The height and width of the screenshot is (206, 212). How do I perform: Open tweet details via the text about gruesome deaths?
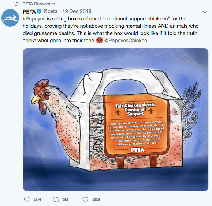coord(49,33)
